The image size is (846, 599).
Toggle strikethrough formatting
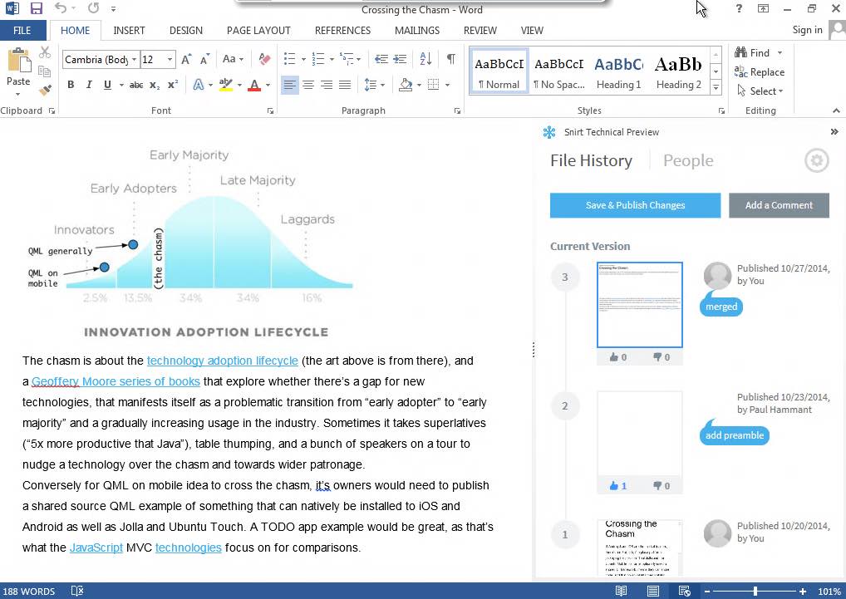pyautogui.click(x=136, y=85)
